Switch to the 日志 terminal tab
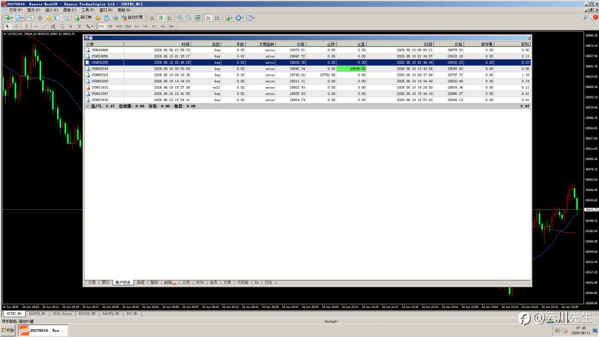Screen dimensions: 599x337 coord(268,283)
